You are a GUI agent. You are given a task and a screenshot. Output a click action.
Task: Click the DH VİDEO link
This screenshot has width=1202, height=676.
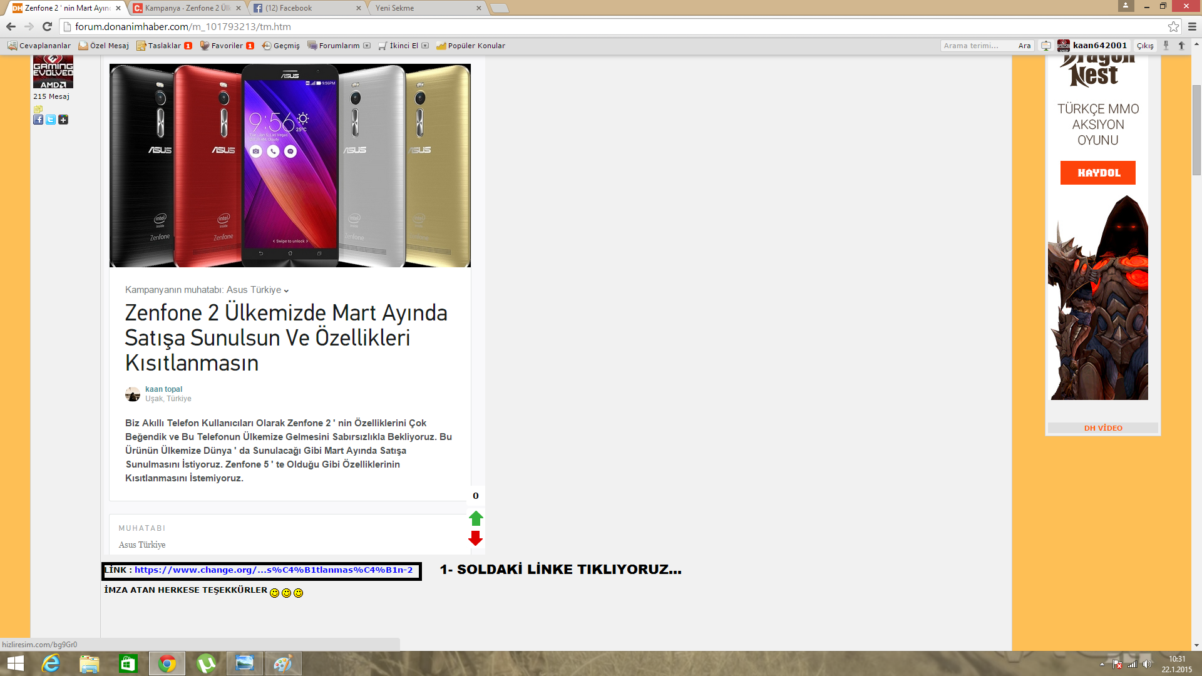[x=1103, y=428]
